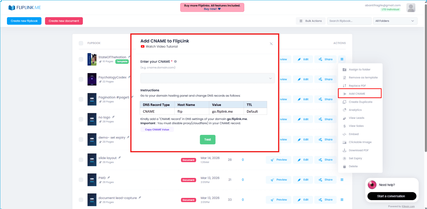Image resolution: width=427 pixels, height=209 pixels.
Task: Click Share for the PWD row
Action: (x=325, y=180)
